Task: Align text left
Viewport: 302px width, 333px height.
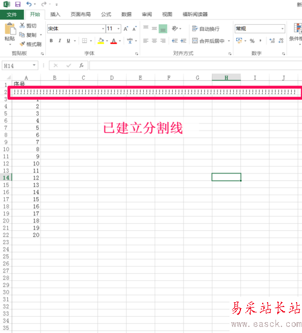Action: coord(146,40)
